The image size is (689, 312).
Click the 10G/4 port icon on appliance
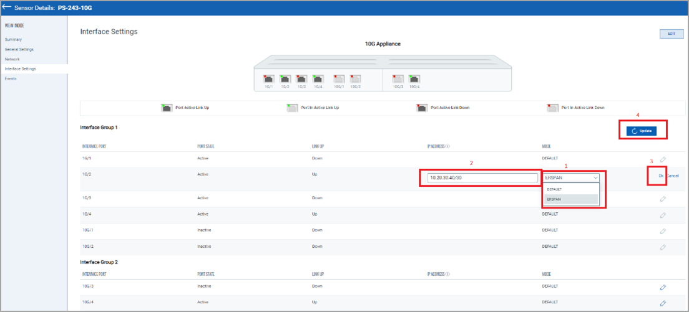coord(414,79)
